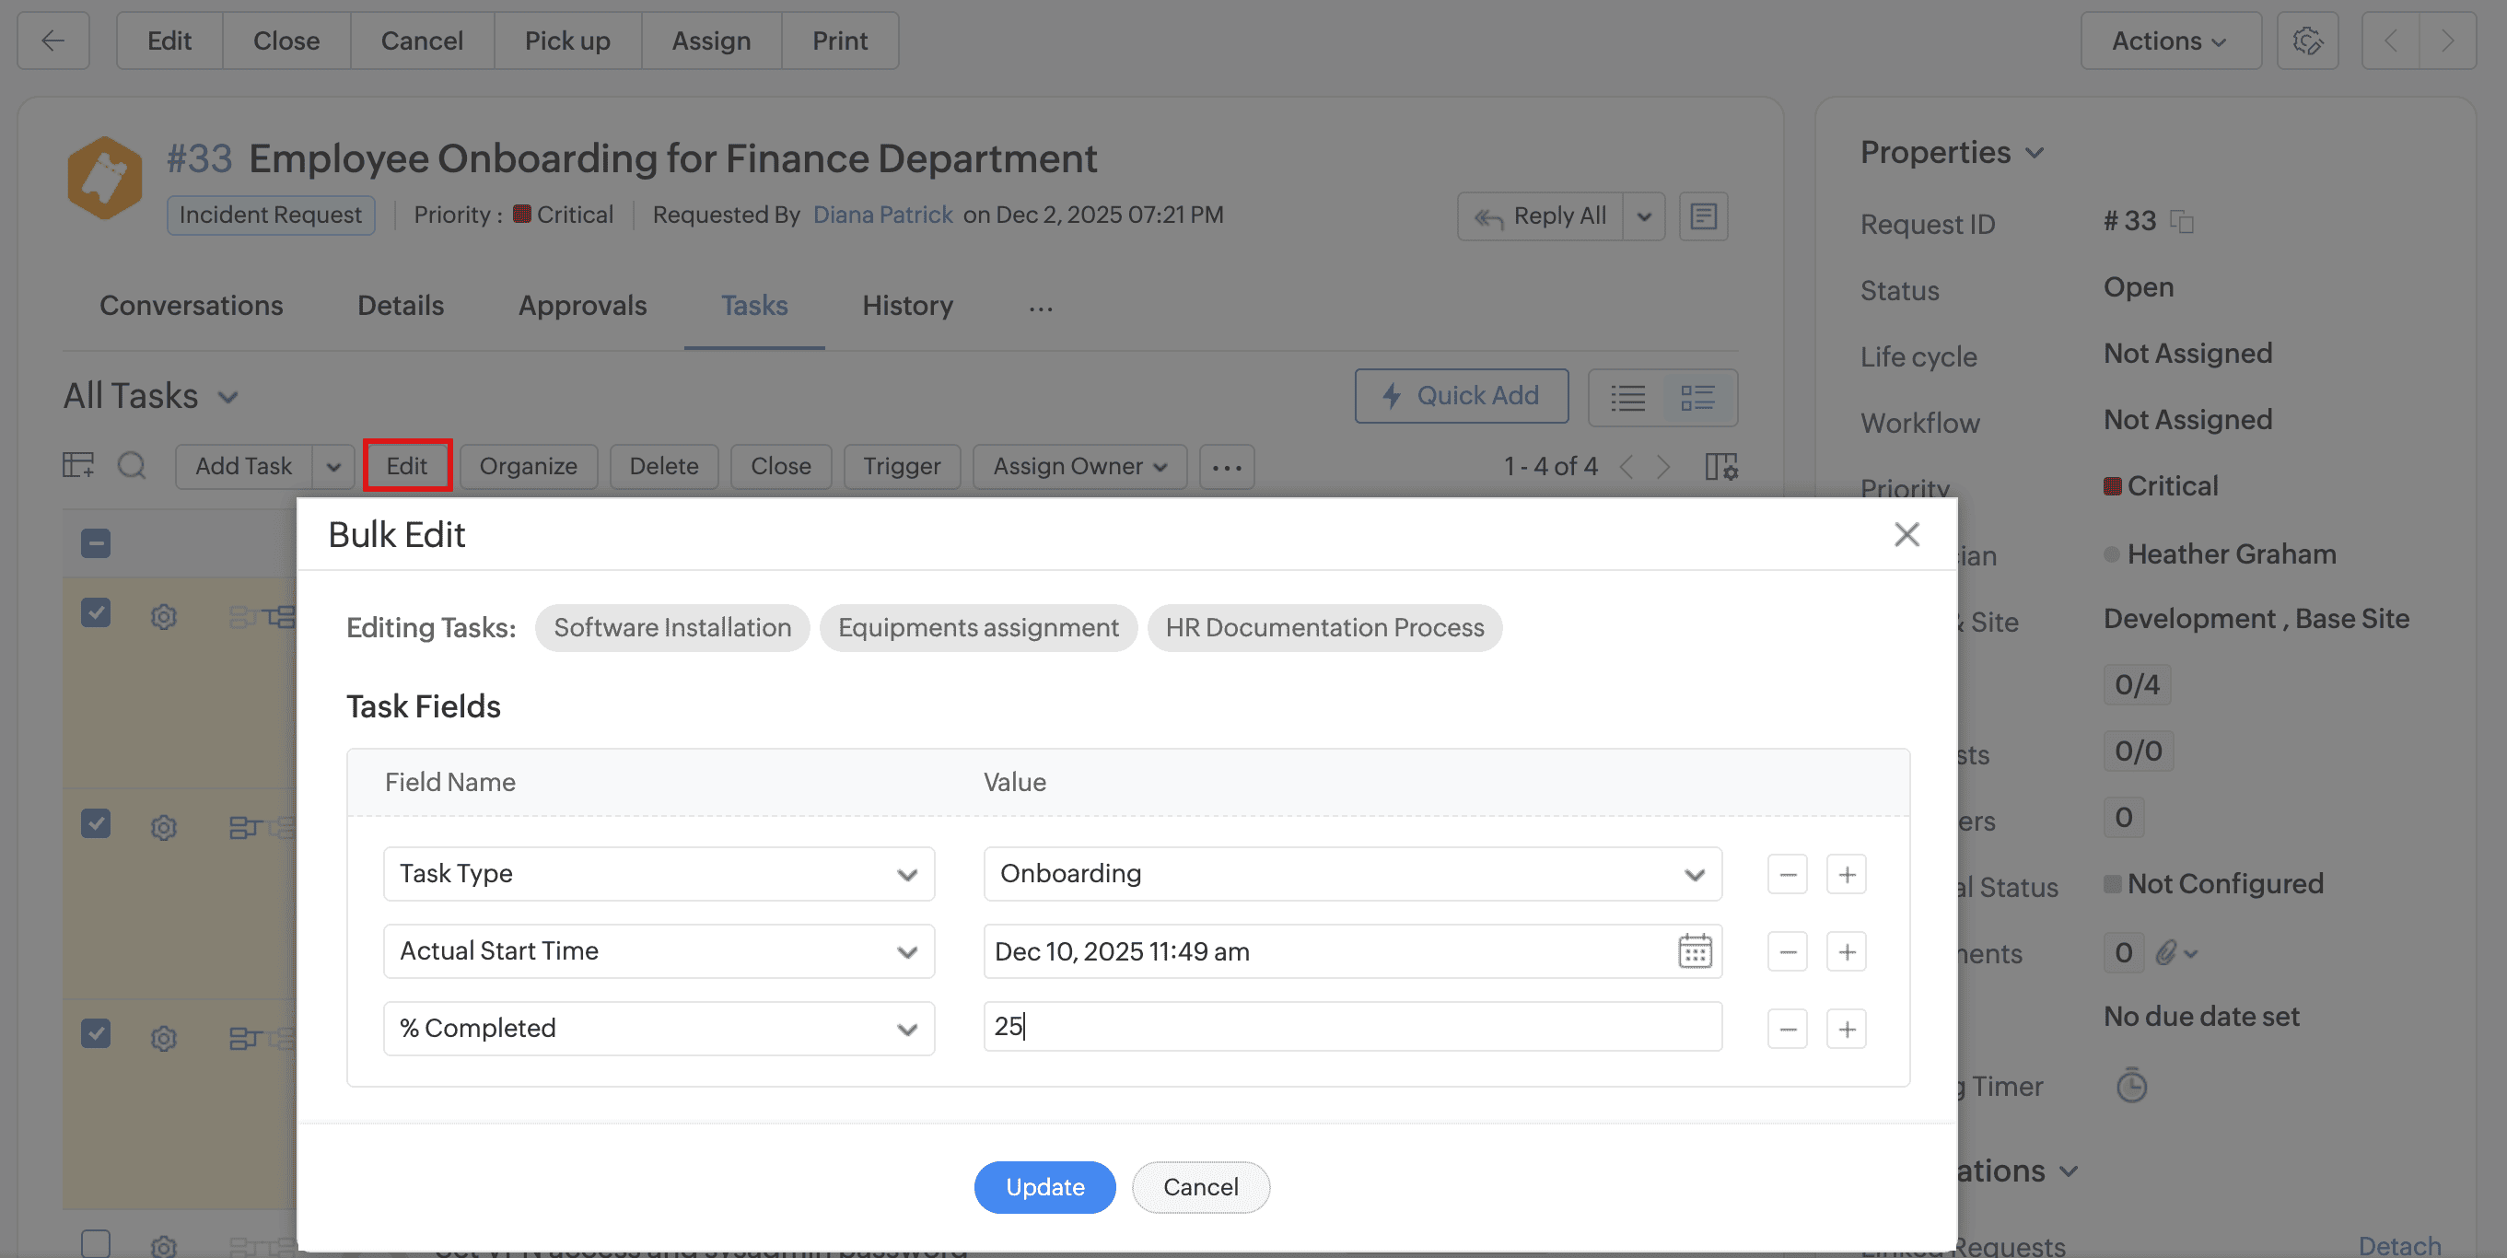
Task: Remove the % Completed row with minus
Action: [x=1787, y=1029]
